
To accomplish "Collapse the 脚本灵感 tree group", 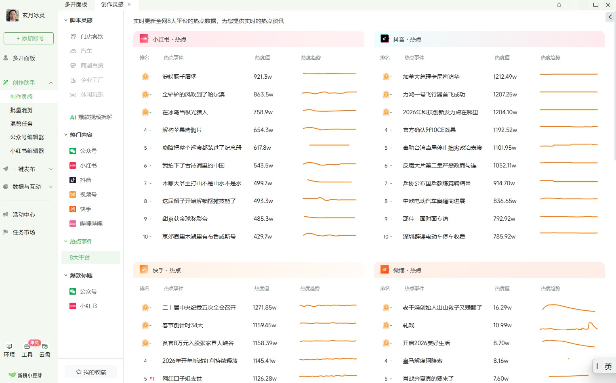I will (66, 20).
